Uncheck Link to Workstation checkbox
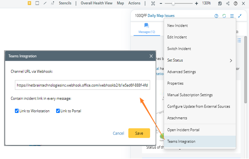Viewport: 249px width, 159px height. (x=17, y=111)
